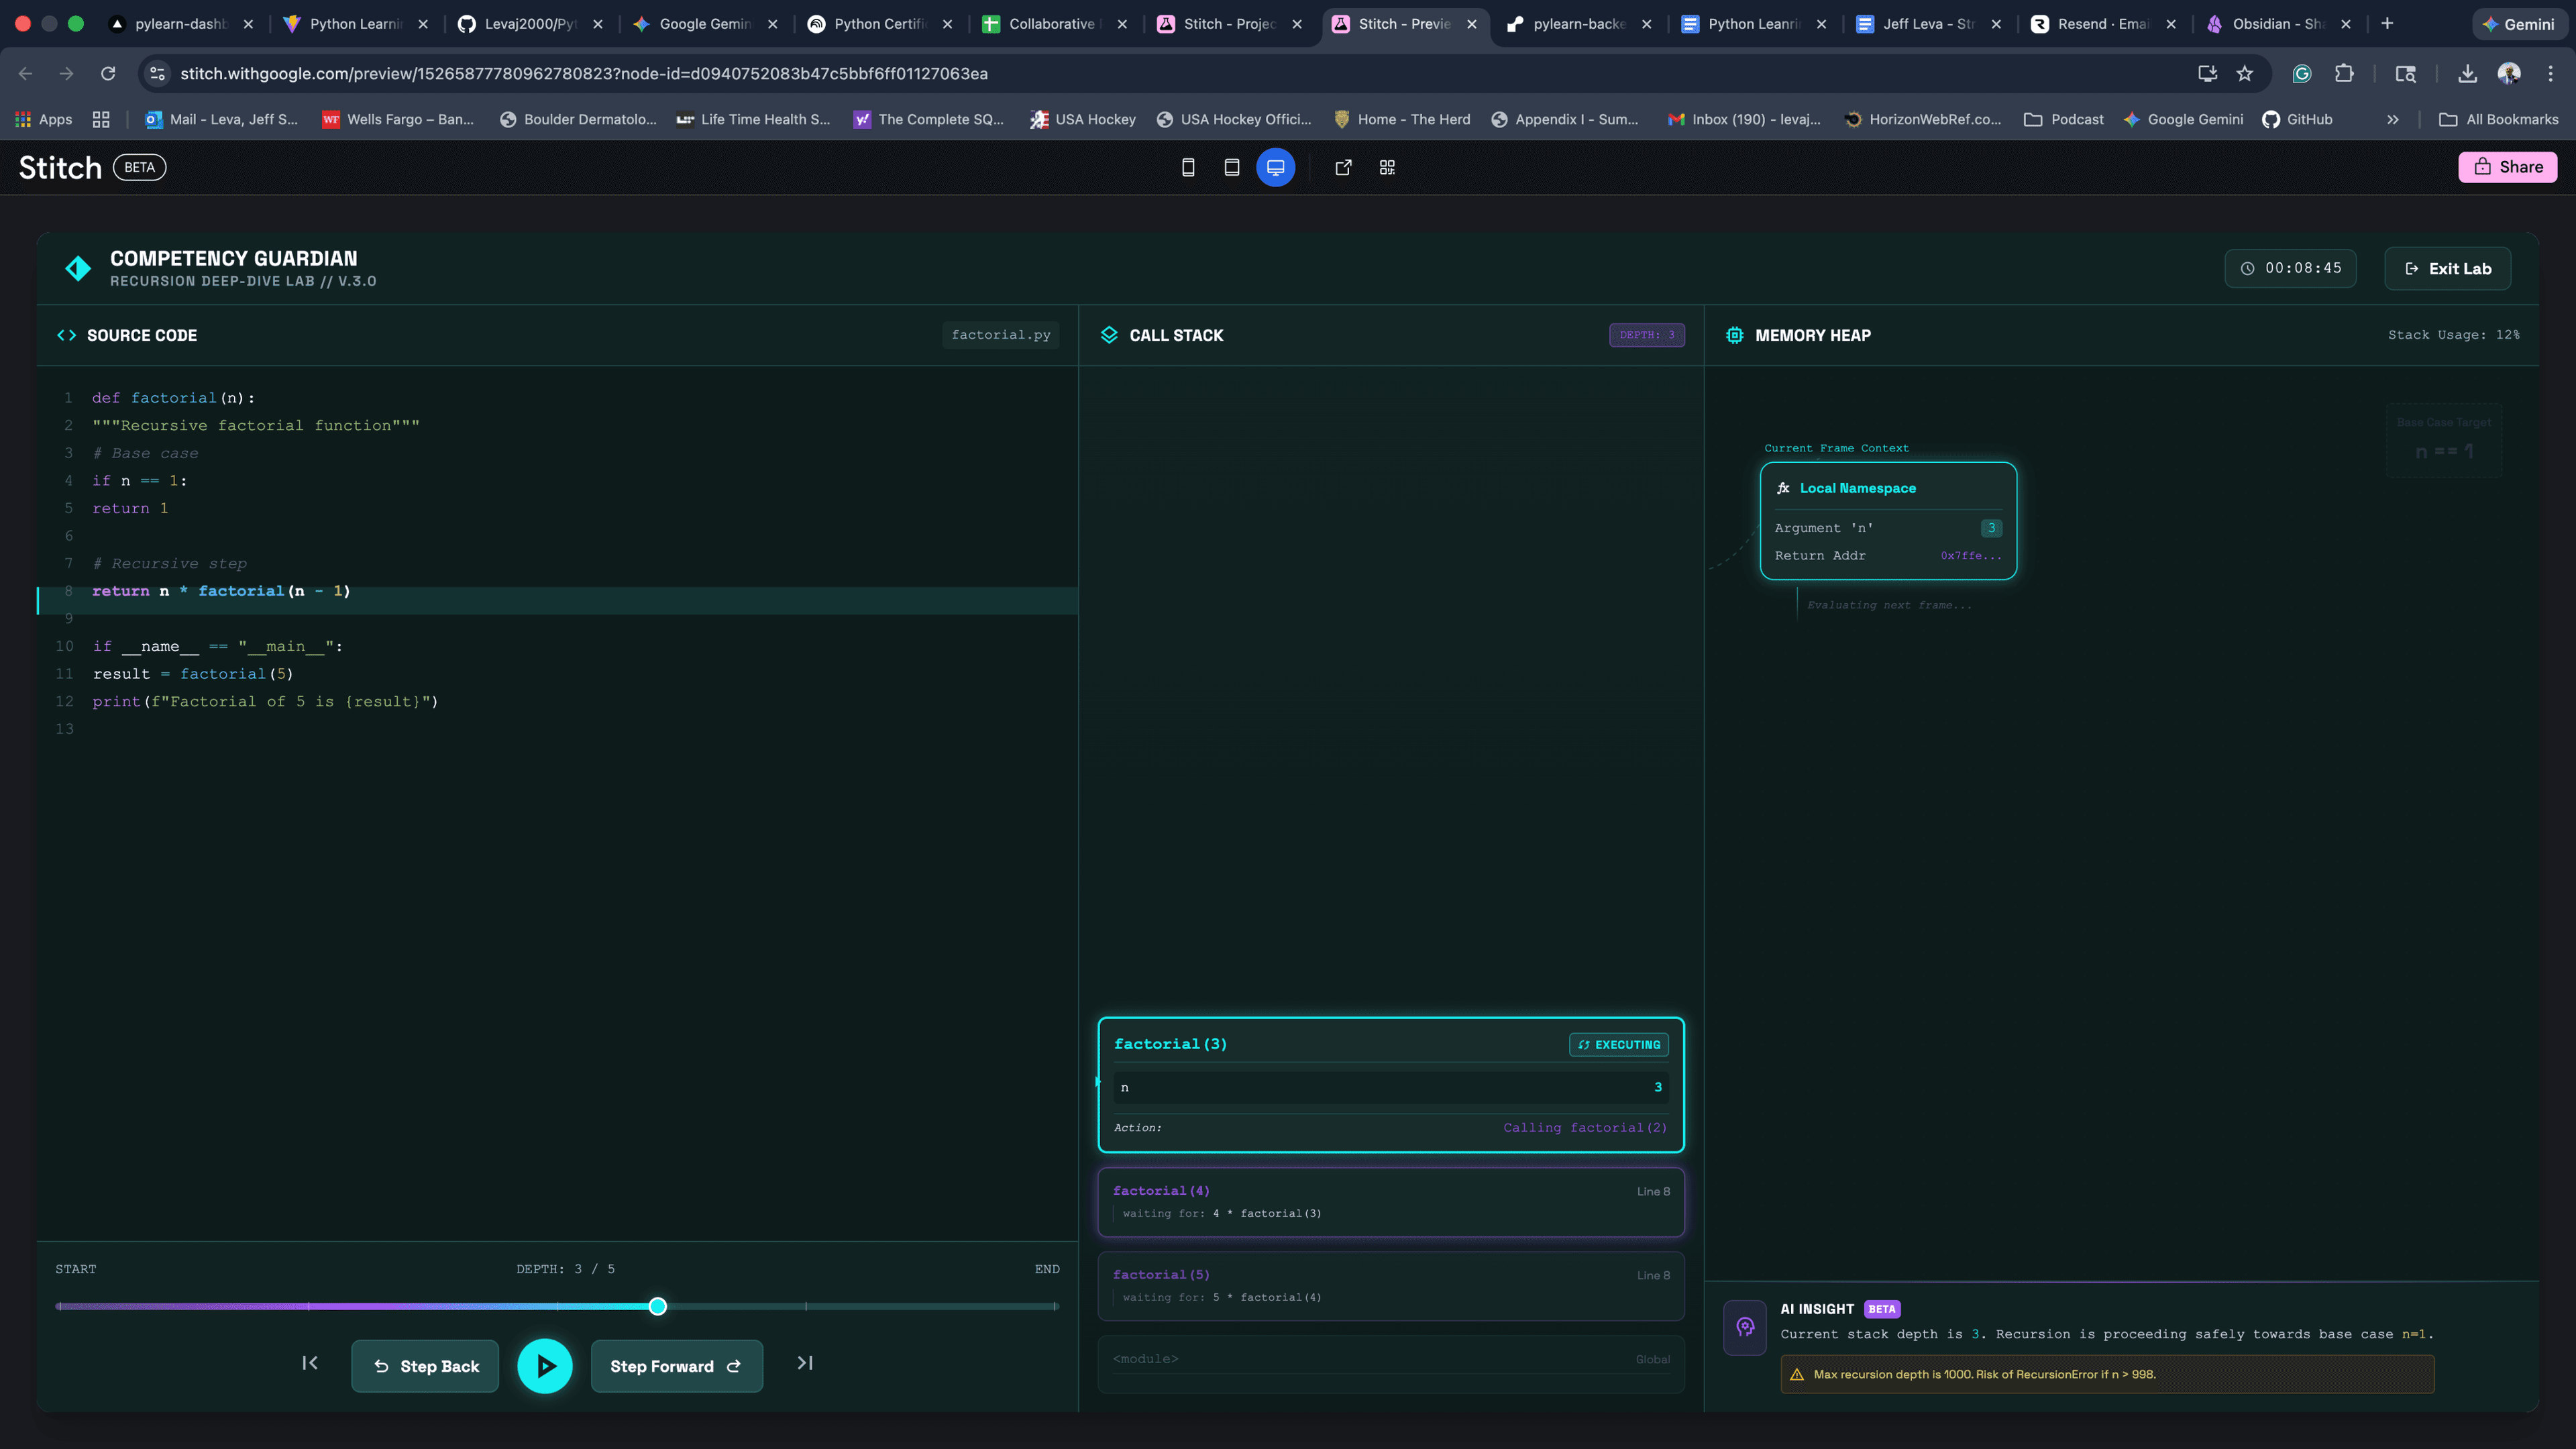
Task: Click the Call Stack layers icon
Action: tap(1109, 335)
